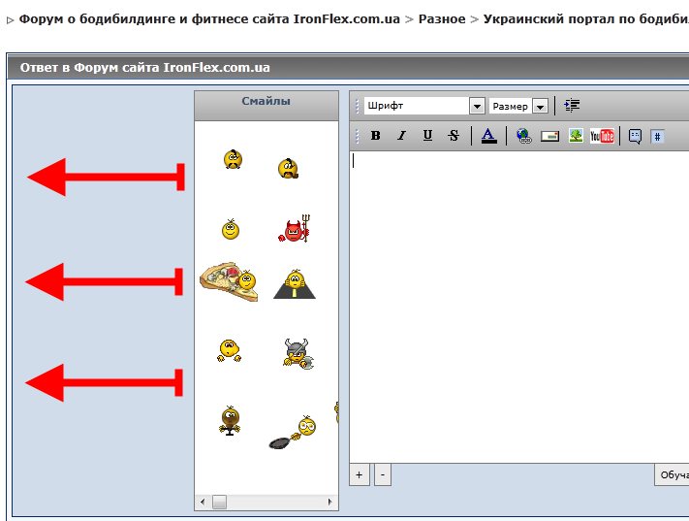
Task: Toggle underline formatting
Action: tap(427, 136)
